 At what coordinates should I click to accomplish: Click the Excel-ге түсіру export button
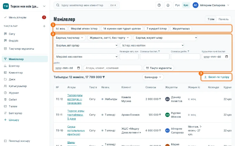pos(216,77)
